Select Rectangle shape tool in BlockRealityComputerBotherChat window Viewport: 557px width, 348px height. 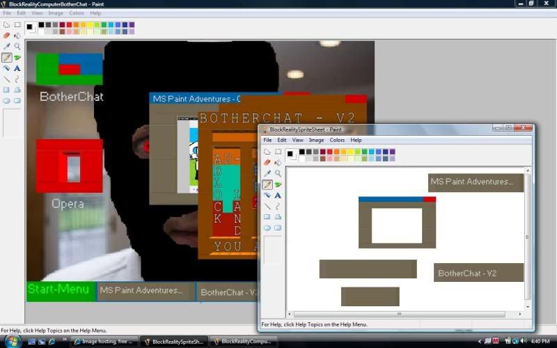coord(6,90)
